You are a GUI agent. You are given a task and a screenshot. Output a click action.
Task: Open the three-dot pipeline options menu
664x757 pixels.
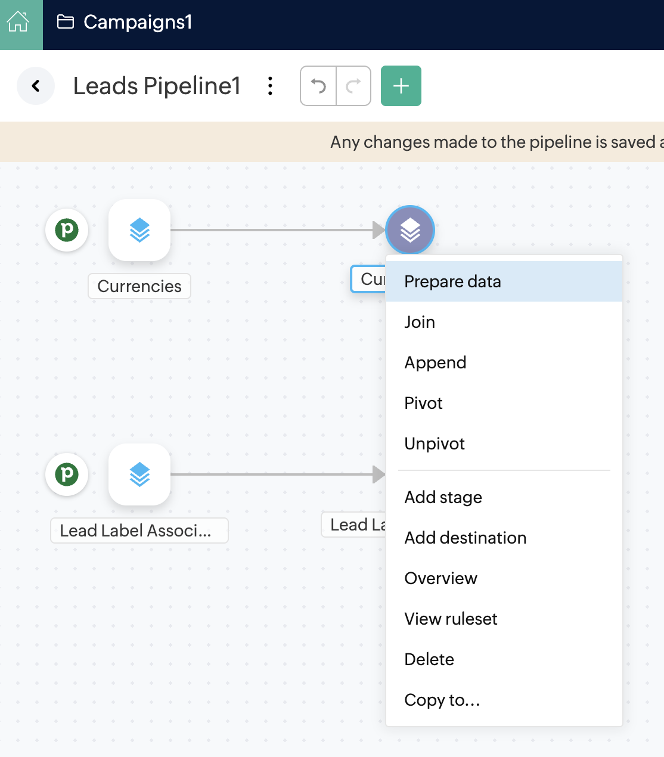coord(271,86)
